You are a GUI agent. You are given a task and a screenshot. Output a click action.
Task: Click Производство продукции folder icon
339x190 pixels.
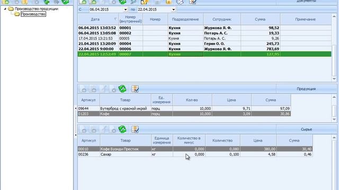click(11, 9)
